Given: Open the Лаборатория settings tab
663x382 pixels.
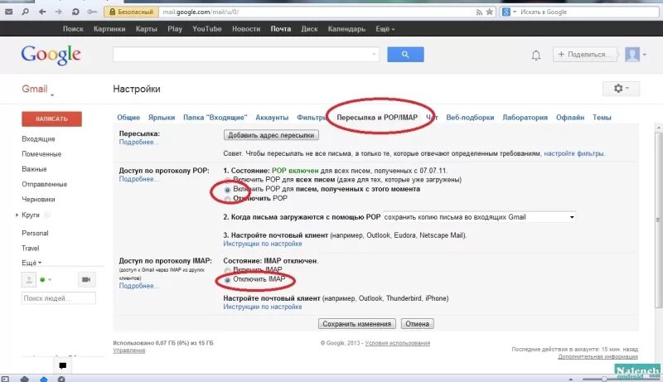Looking at the screenshot, I should pos(525,118).
